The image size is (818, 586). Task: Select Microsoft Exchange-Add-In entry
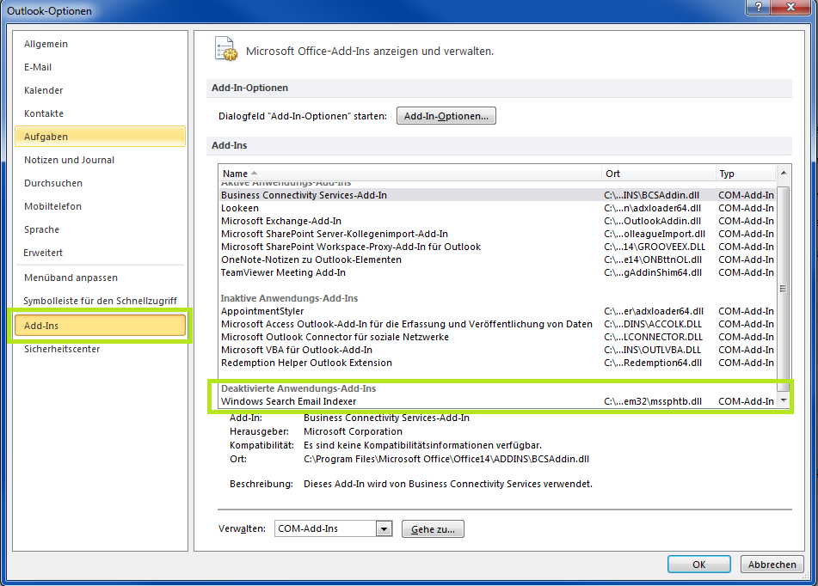(497, 221)
